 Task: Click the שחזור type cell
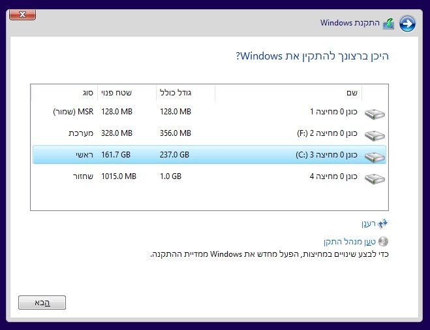(83, 176)
